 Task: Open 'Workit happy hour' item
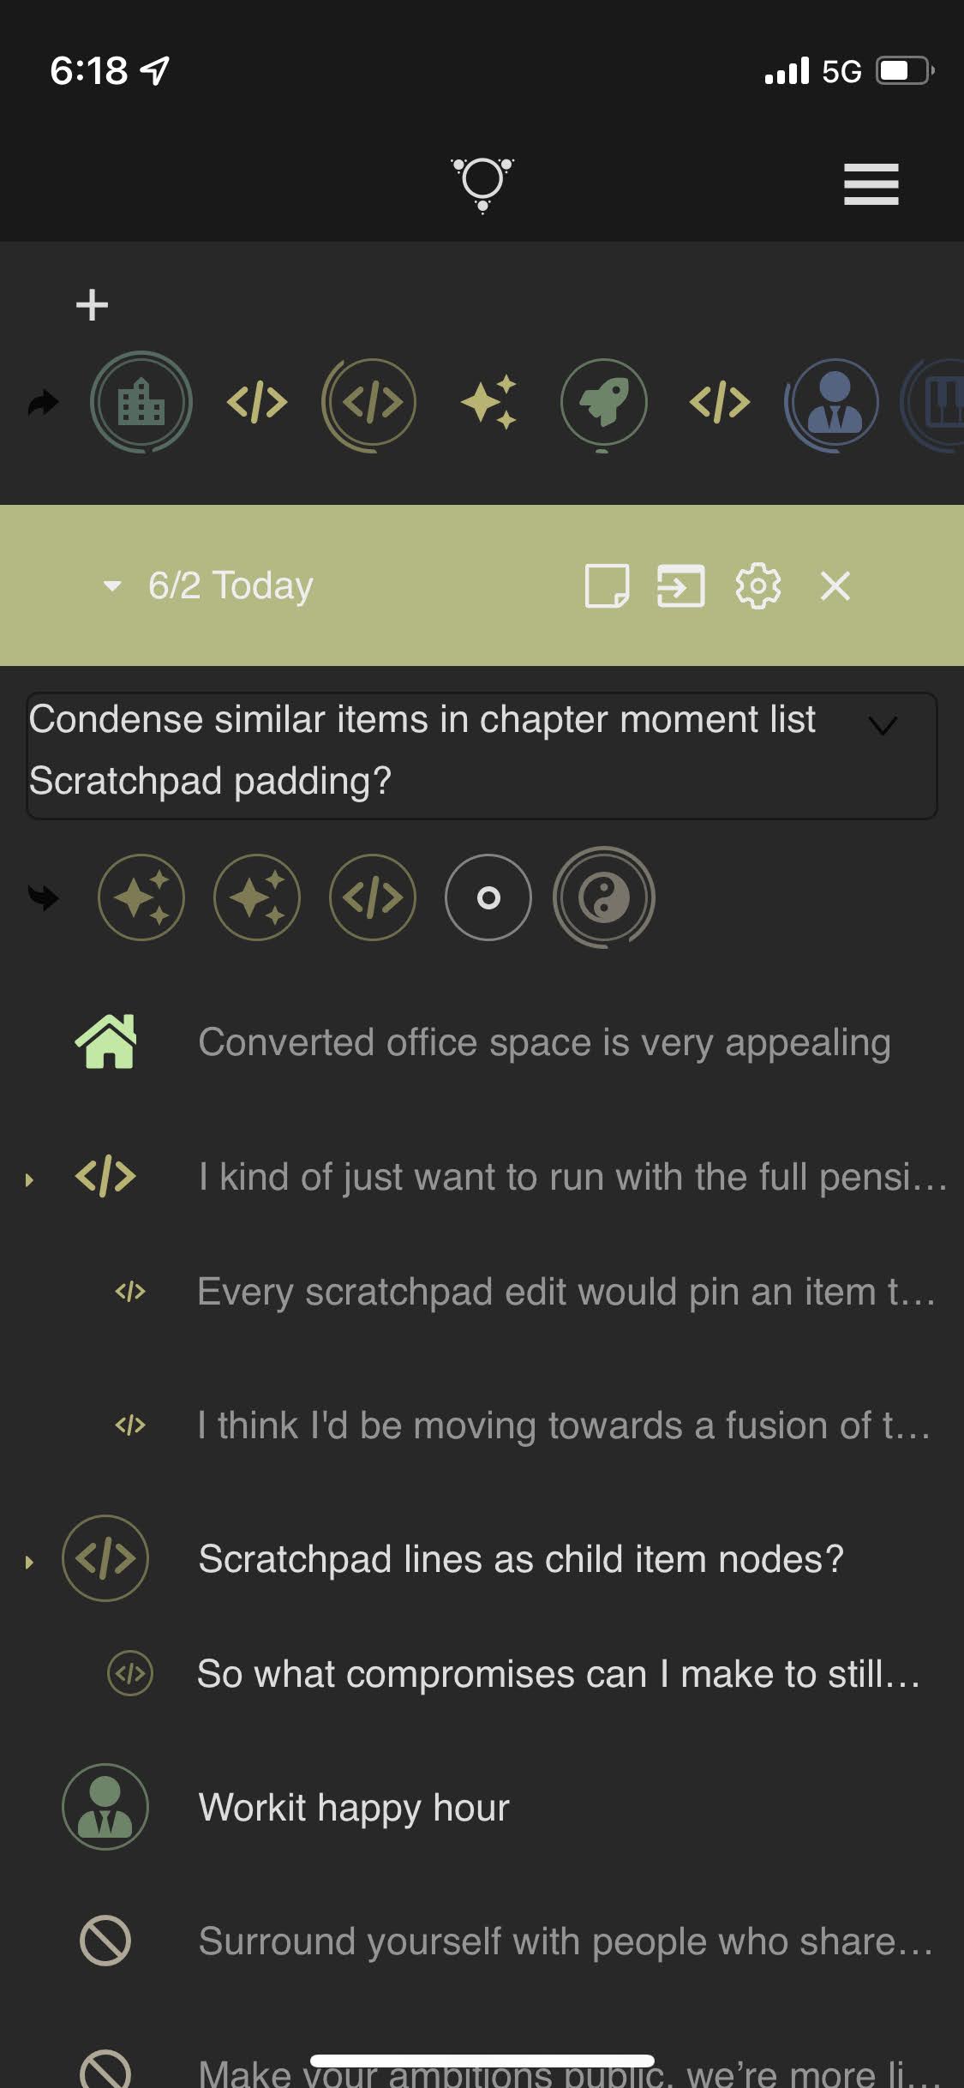tap(354, 1807)
